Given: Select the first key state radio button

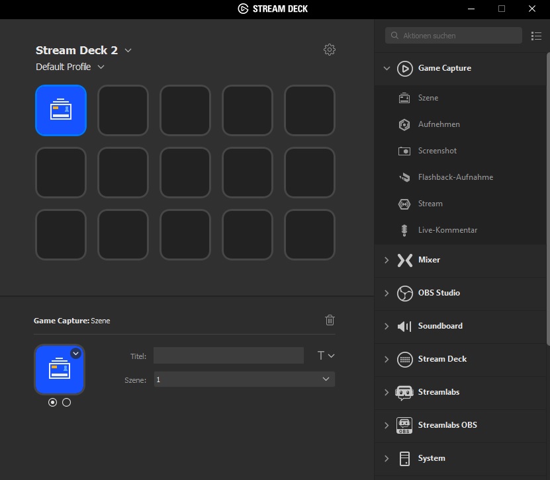Looking at the screenshot, I should pyautogui.click(x=52, y=402).
